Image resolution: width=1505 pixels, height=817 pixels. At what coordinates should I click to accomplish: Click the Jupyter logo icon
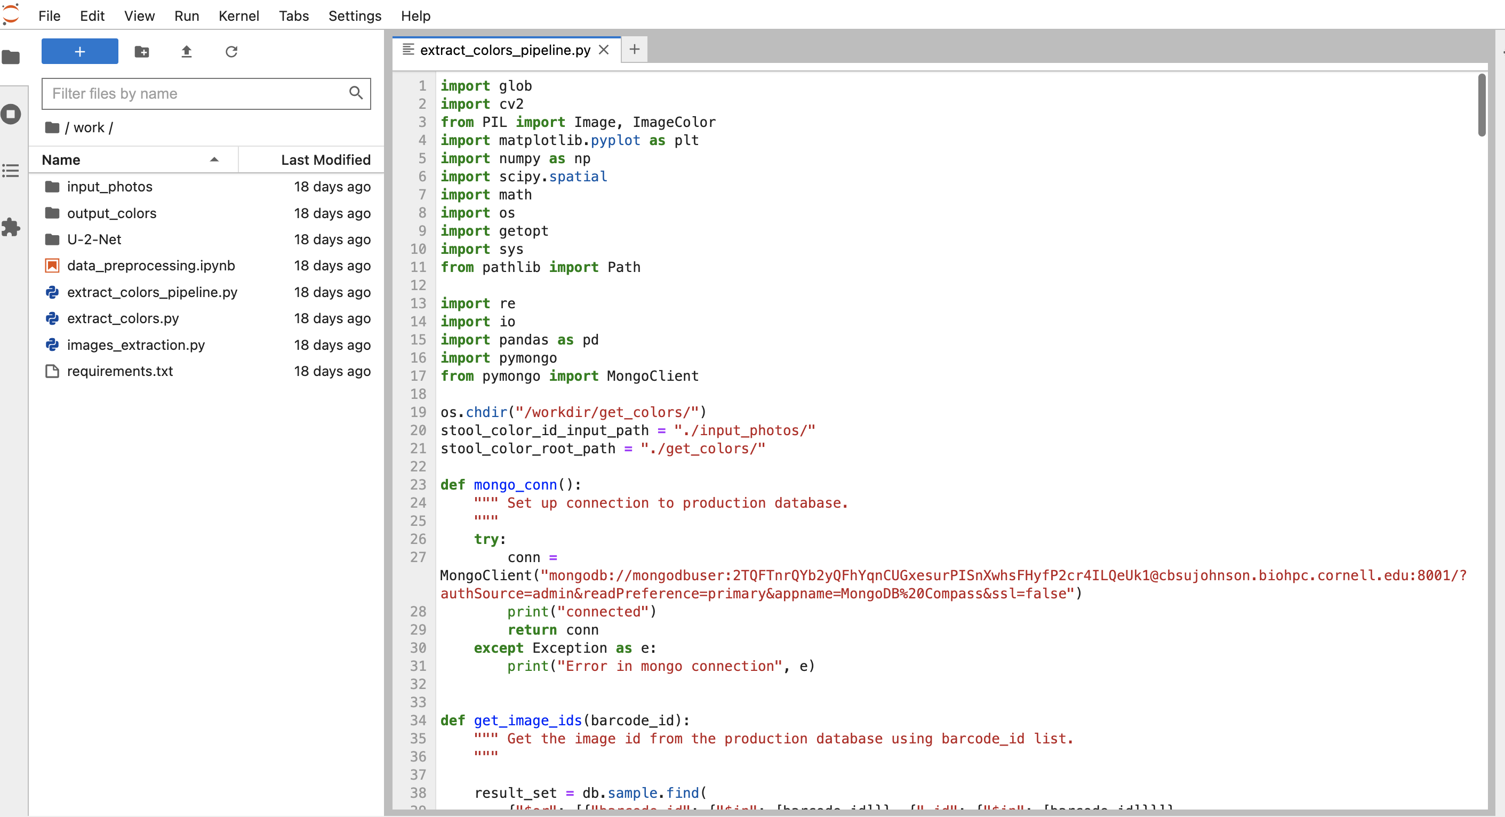point(11,14)
